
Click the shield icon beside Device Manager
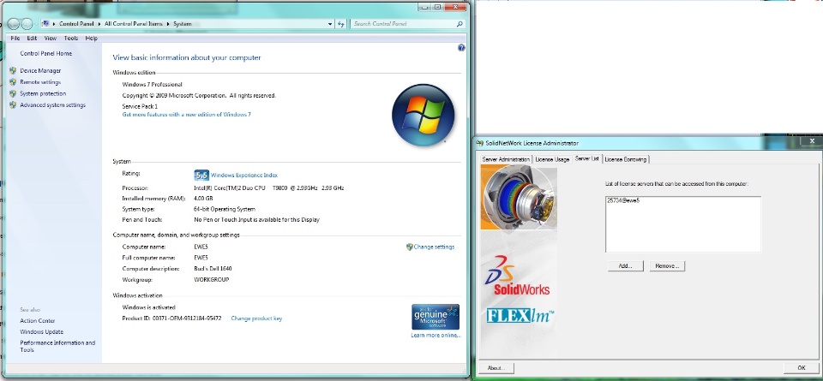click(13, 71)
